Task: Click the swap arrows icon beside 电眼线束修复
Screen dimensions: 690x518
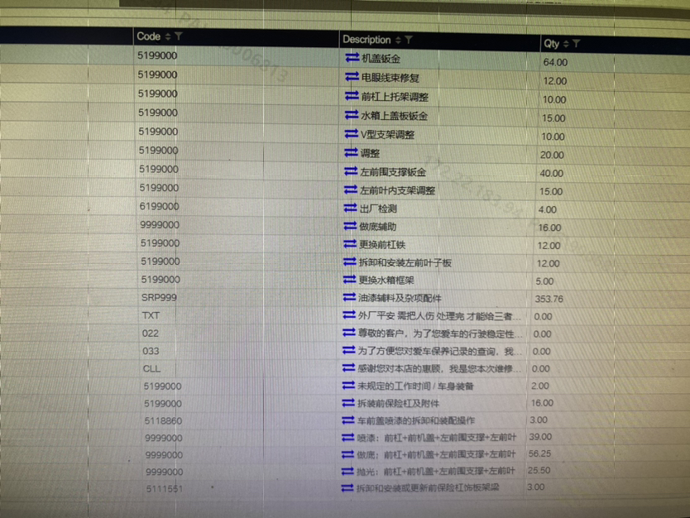Action: click(x=352, y=77)
